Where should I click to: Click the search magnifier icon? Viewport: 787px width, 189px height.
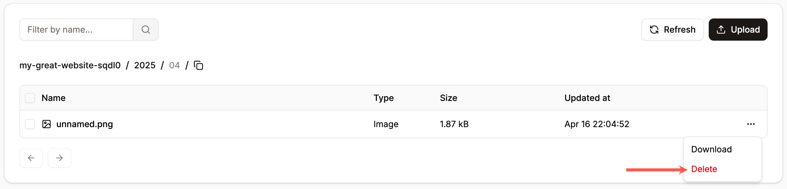(146, 29)
